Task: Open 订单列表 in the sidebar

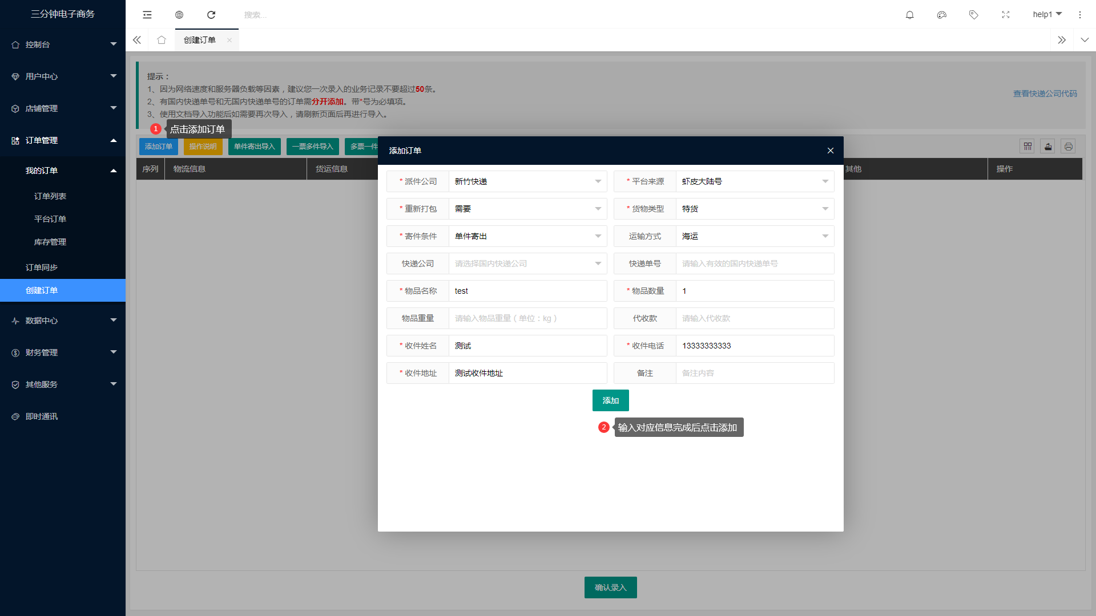Action: pyautogui.click(x=50, y=196)
